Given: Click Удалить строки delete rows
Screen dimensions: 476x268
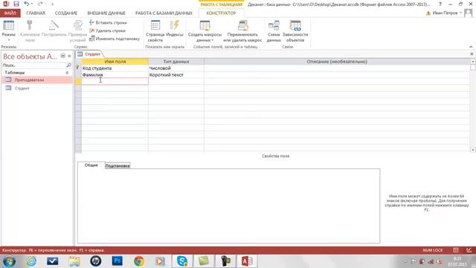Looking at the screenshot, I should [x=107, y=31].
